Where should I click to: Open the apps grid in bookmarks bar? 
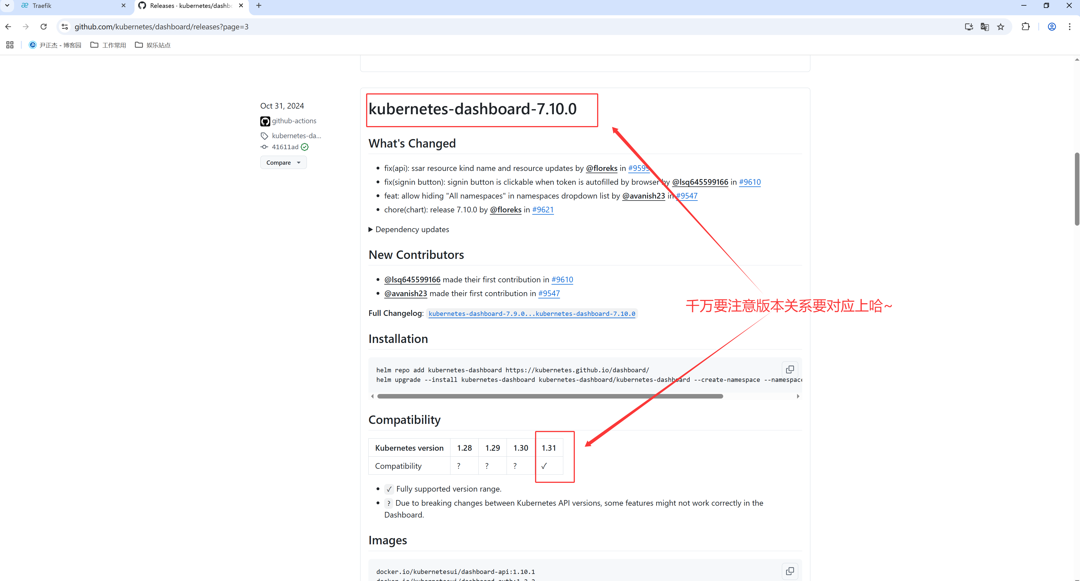click(x=10, y=45)
